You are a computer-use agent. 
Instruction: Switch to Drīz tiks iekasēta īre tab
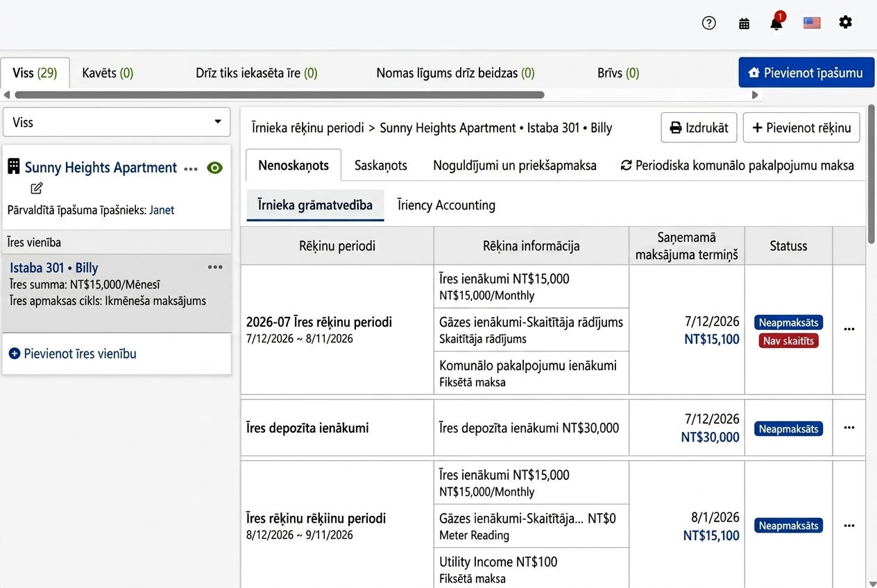point(257,73)
